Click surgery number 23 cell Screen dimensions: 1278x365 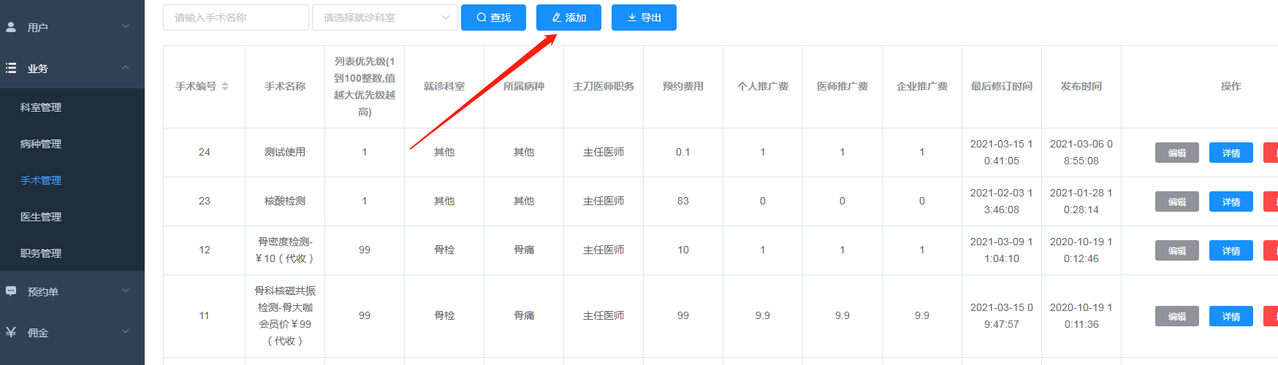pyautogui.click(x=205, y=201)
